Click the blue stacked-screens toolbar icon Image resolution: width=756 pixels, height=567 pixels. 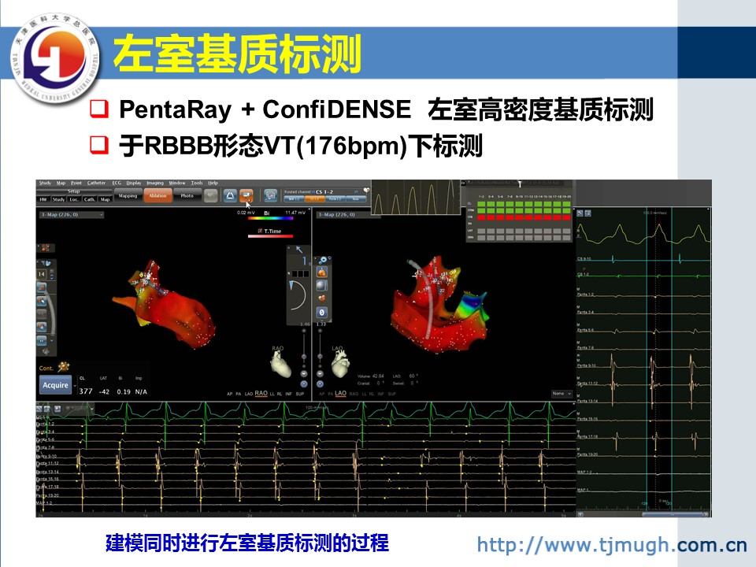270,195
